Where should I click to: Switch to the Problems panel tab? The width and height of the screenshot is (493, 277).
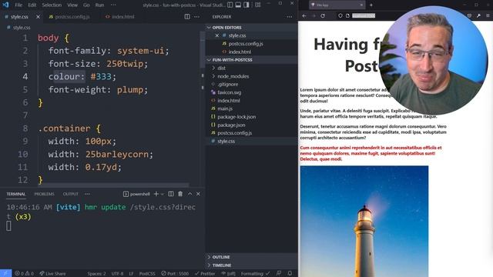[x=44, y=194]
